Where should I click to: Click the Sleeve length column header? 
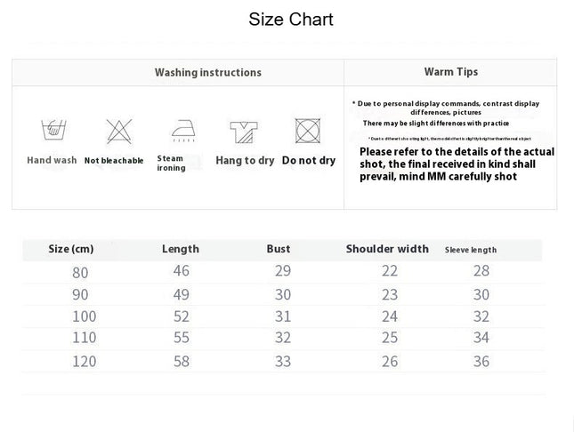471,250
